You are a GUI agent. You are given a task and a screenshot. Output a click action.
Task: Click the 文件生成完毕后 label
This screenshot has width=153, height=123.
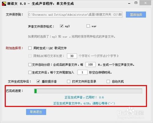click(20, 81)
